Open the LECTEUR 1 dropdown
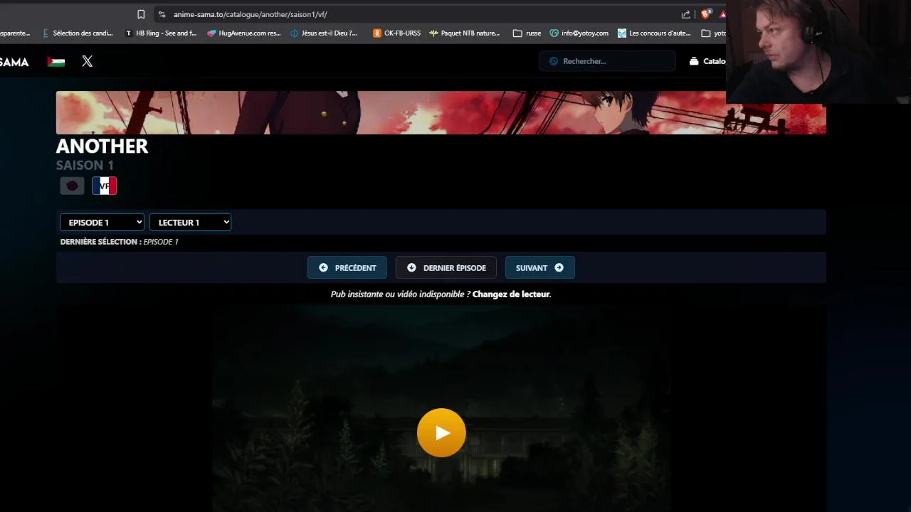The width and height of the screenshot is (911, 512). pos(190,223)
